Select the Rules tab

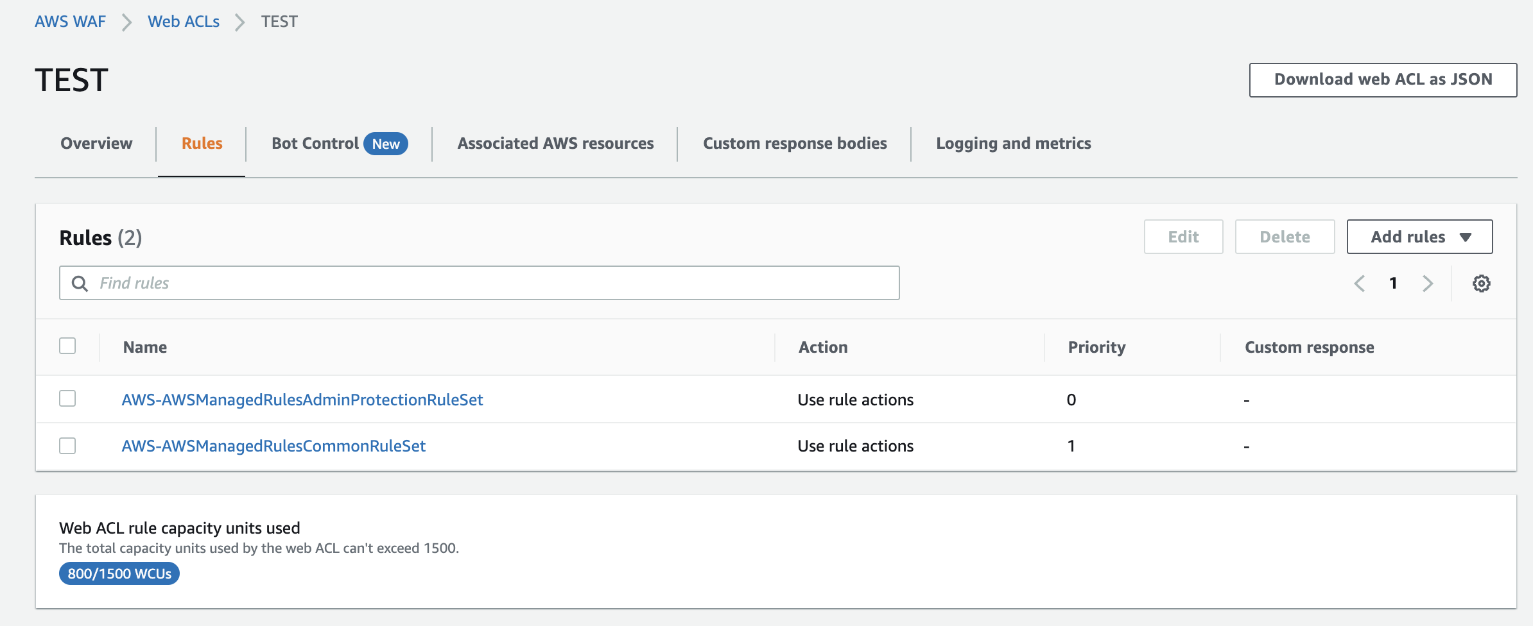click(x=202, y=143)
